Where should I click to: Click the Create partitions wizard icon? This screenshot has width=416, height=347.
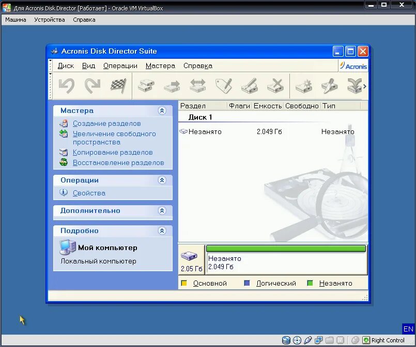[x=64, y=123]
